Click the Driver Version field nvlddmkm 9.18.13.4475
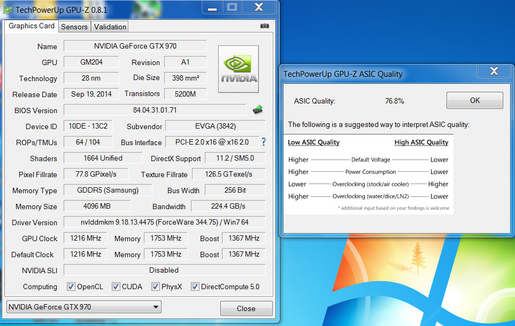The image size is (515, 326). tap(165, 222)
